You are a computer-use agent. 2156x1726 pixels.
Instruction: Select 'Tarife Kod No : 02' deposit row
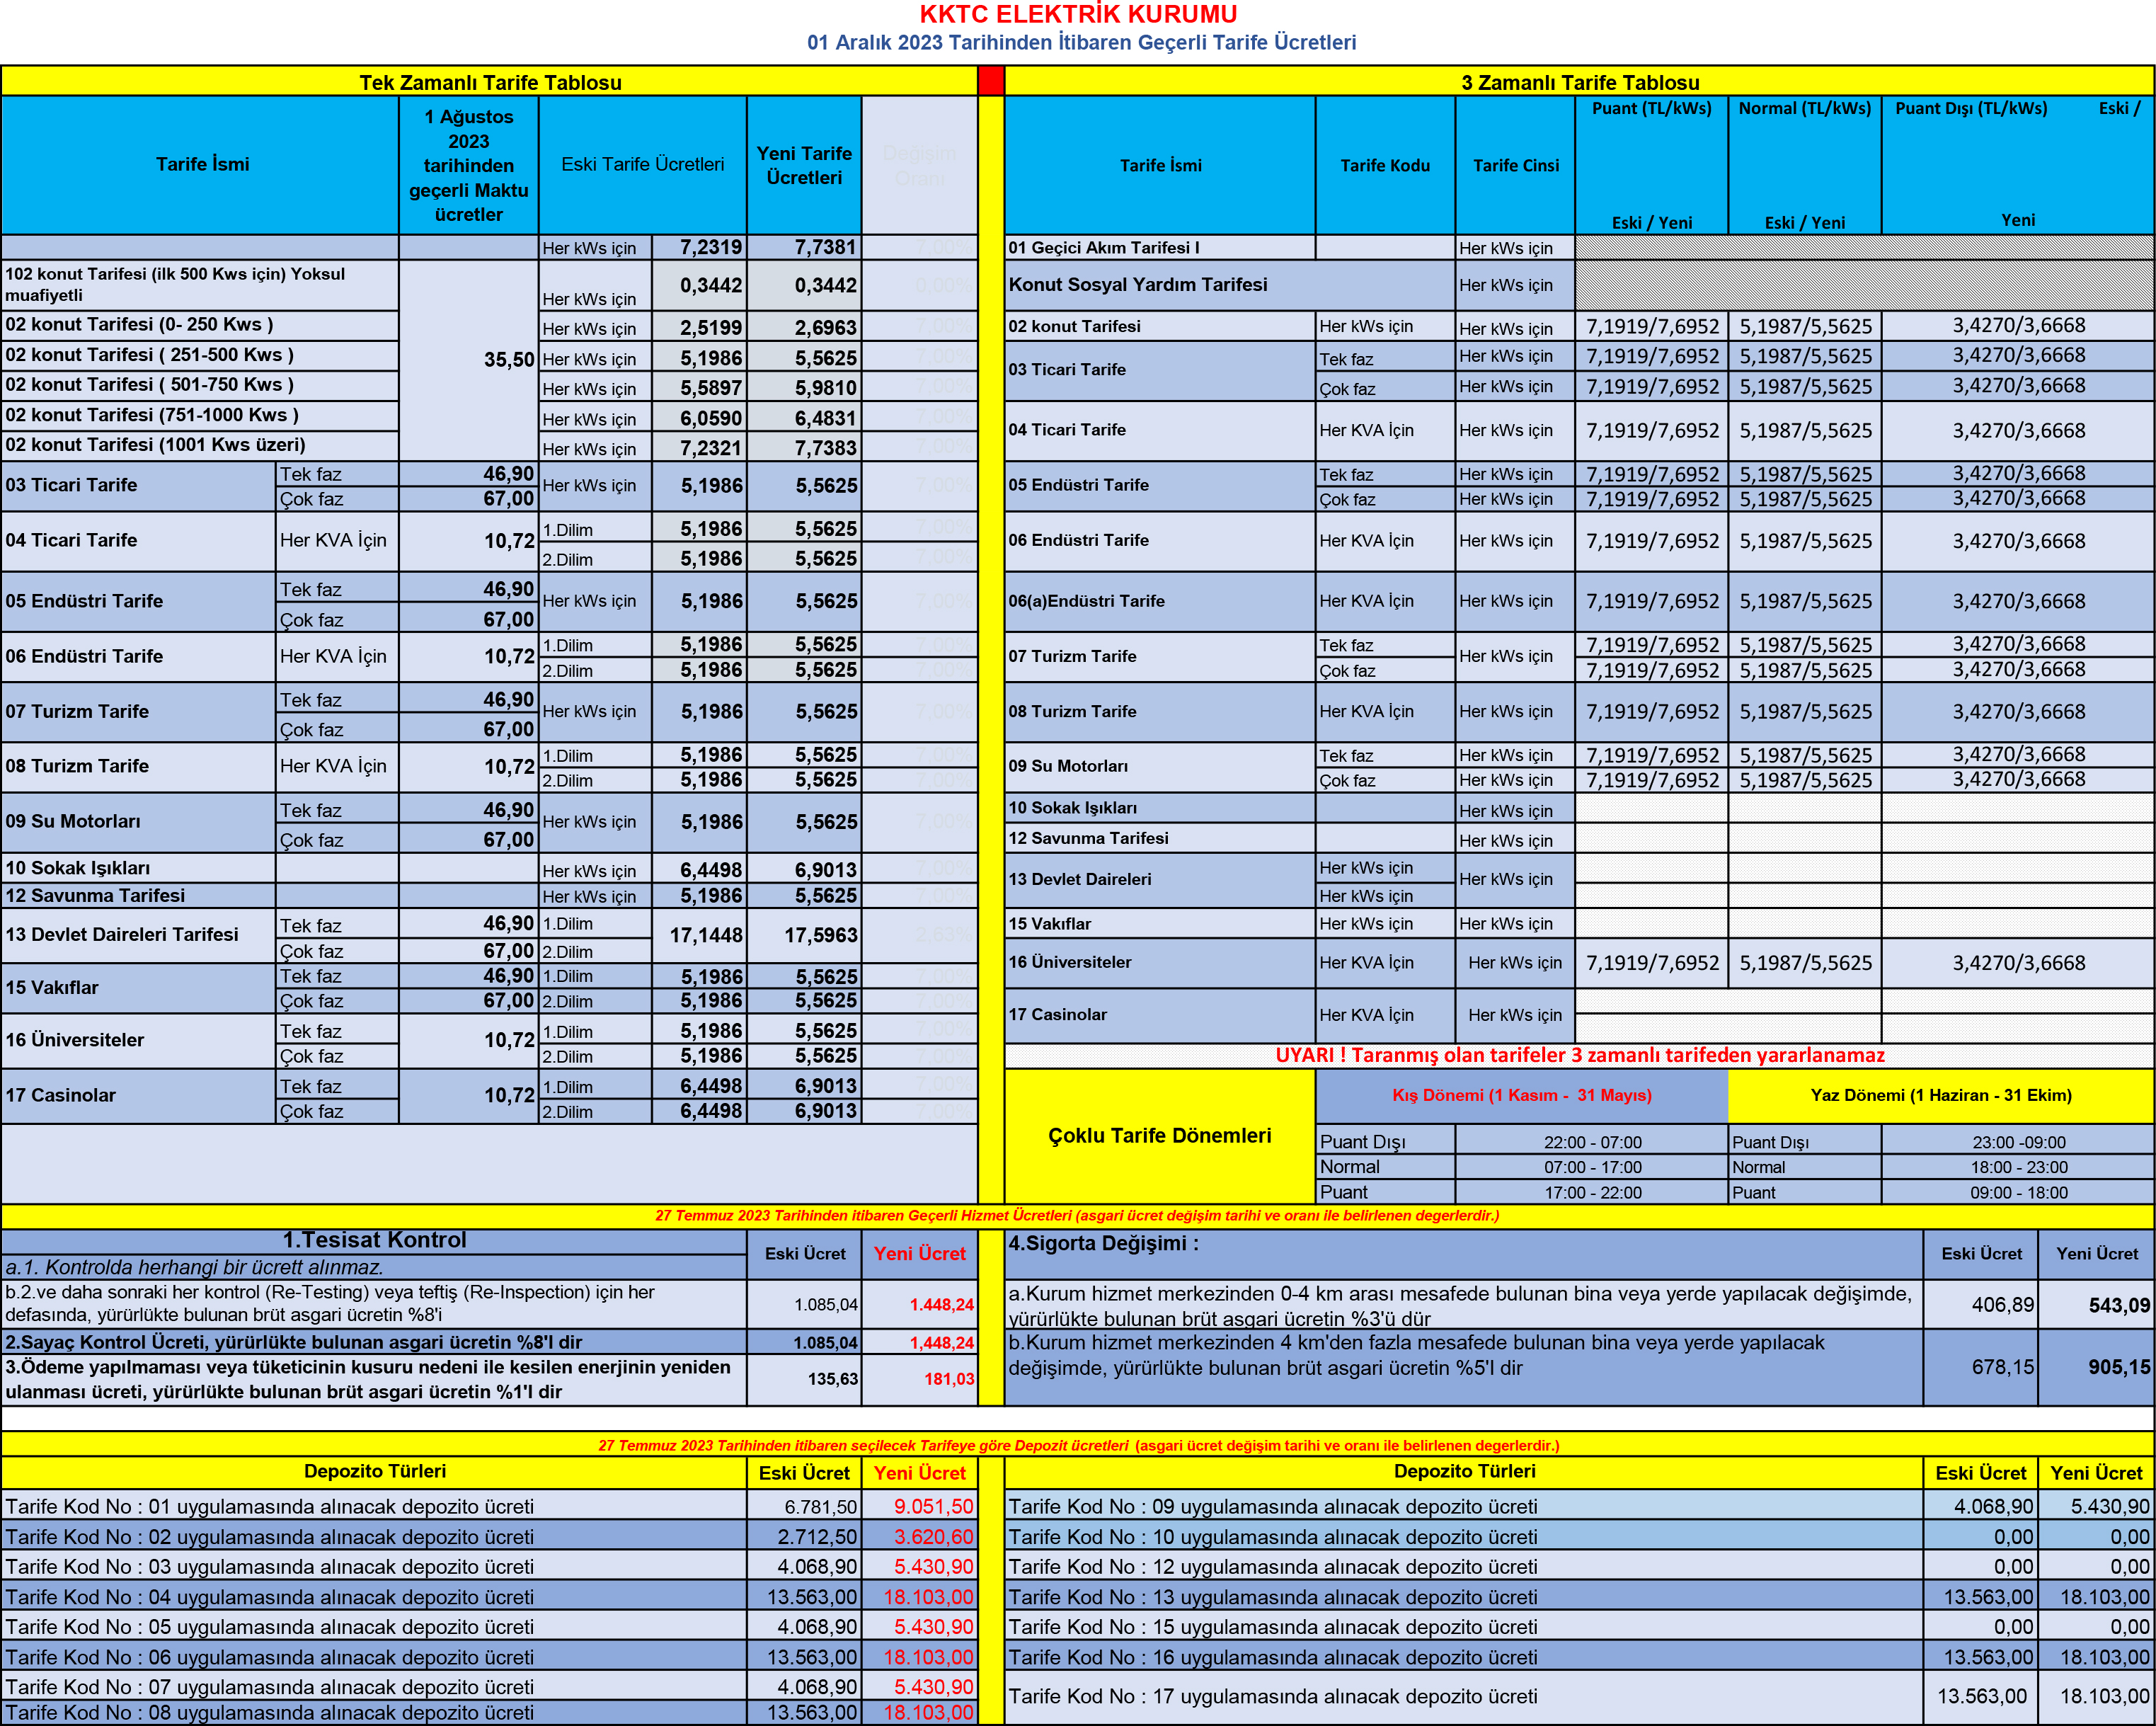pyautogui.click(x=374, y=1536)
